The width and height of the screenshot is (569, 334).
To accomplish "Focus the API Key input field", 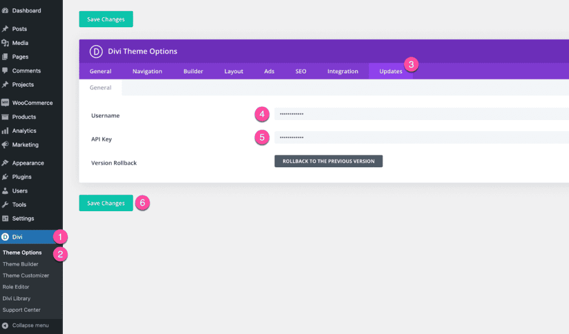I will pos(422,138).
